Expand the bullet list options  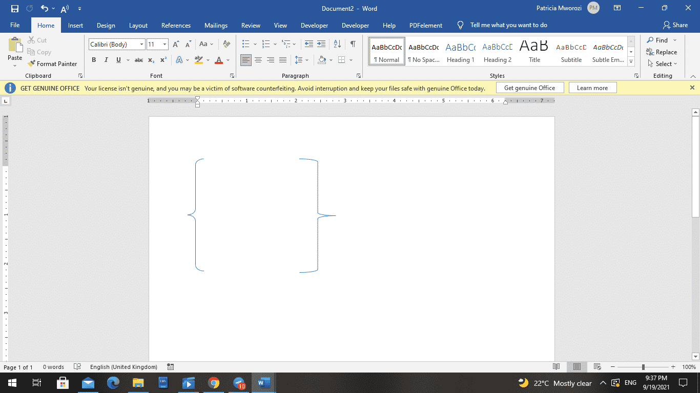pos(255,44)
